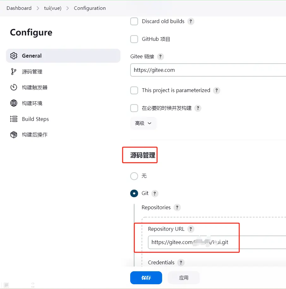The height and width of the screenshot is (289, 286).
Task: Click the 构建触发器 clock icon
Action: coord(14,87)
